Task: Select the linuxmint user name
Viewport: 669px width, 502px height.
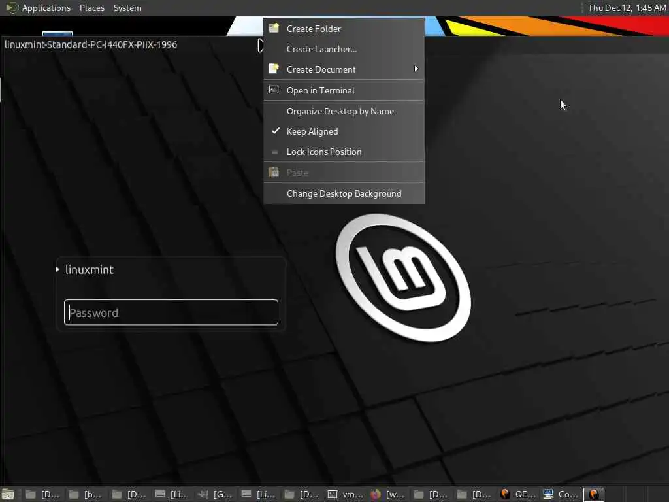Action: tap(89, 270)
